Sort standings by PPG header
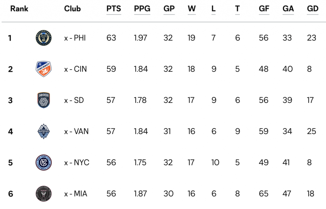Screen dimensions: 326x209 pos(142,9)
